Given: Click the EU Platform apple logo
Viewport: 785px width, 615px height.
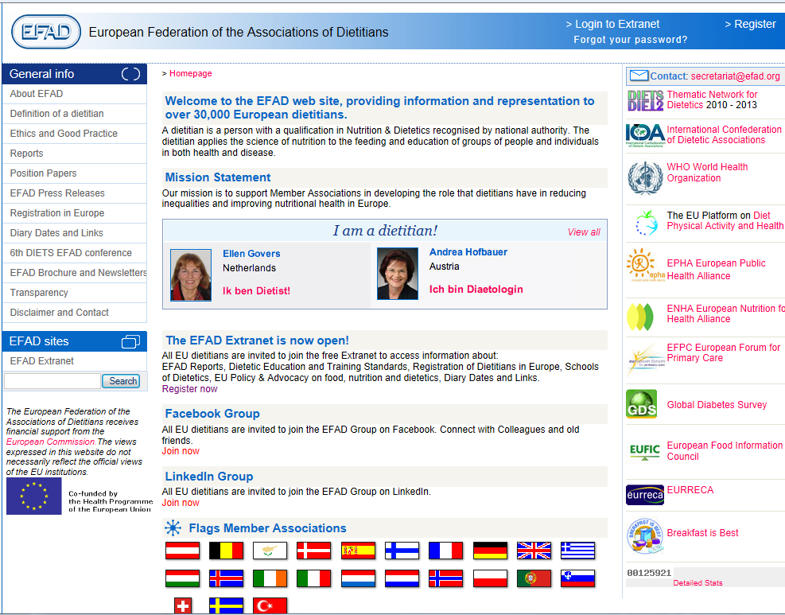Looking at the screenshot, I should pyautogui.click(x=647, y=223).
